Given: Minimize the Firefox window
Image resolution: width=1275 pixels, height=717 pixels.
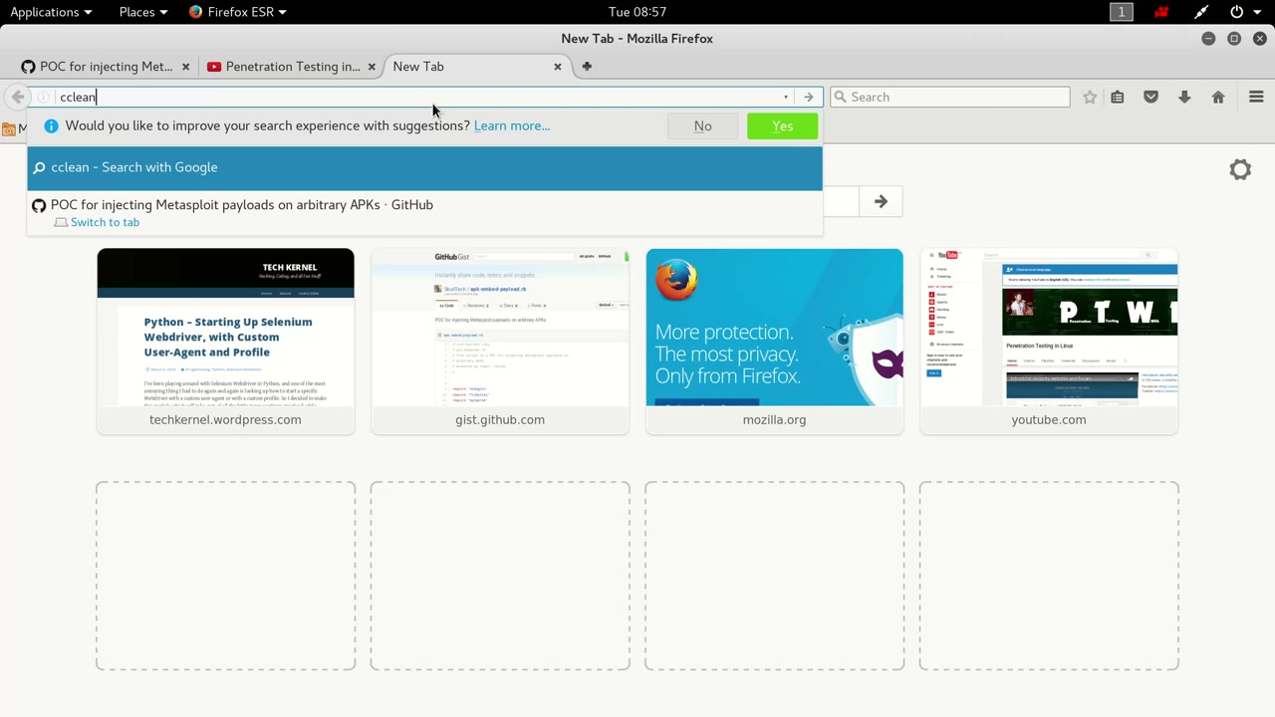Looking at the screenshot, I should (x=1208, y=39).
